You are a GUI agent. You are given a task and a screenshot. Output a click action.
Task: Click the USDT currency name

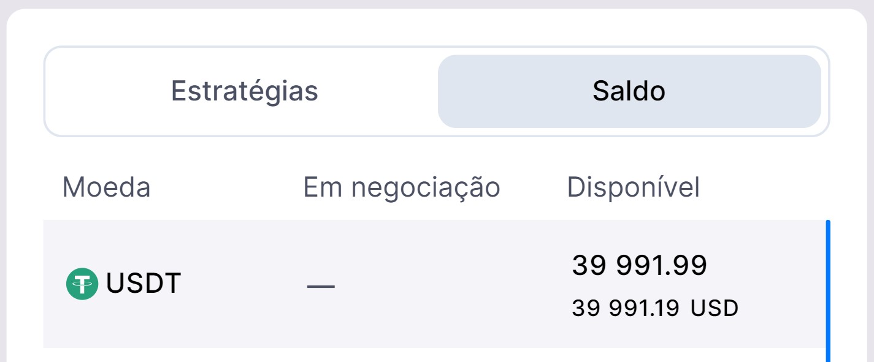144,284
